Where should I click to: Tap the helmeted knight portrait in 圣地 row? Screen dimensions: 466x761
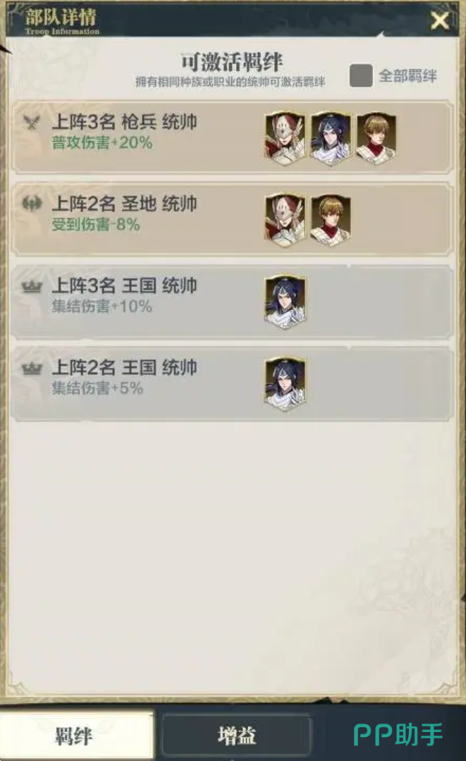(x=285, y=221)
